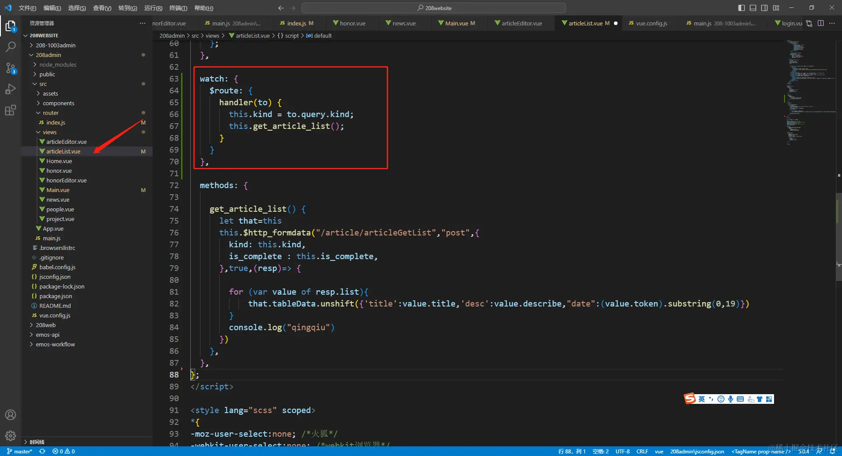Image resolution: width=842 pixels, height=456 pixels.
Task: Click the 空格: 2 indentation setting
Action: pyautogui.click(x=600, y=451)
